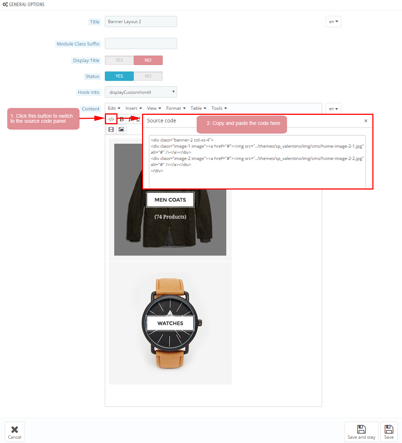Set Display Title to YES
402x443 pixels.
pos(119,60)
